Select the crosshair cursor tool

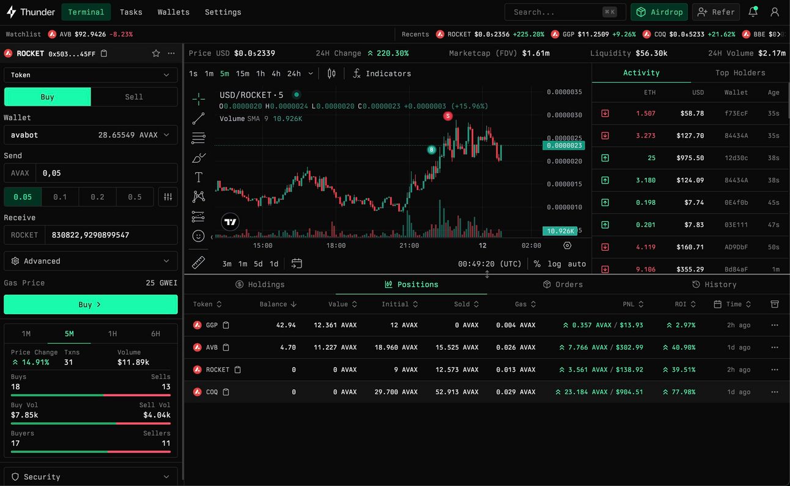(199, 99)
